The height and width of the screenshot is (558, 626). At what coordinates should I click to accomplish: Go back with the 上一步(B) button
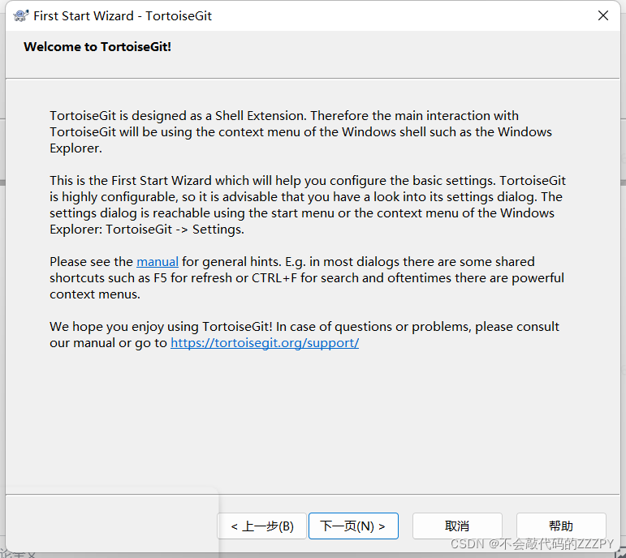[262, 526]
